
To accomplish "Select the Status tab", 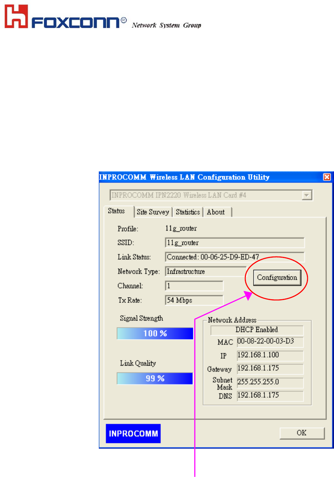I will pyautogui.click(x=117, y=211).
